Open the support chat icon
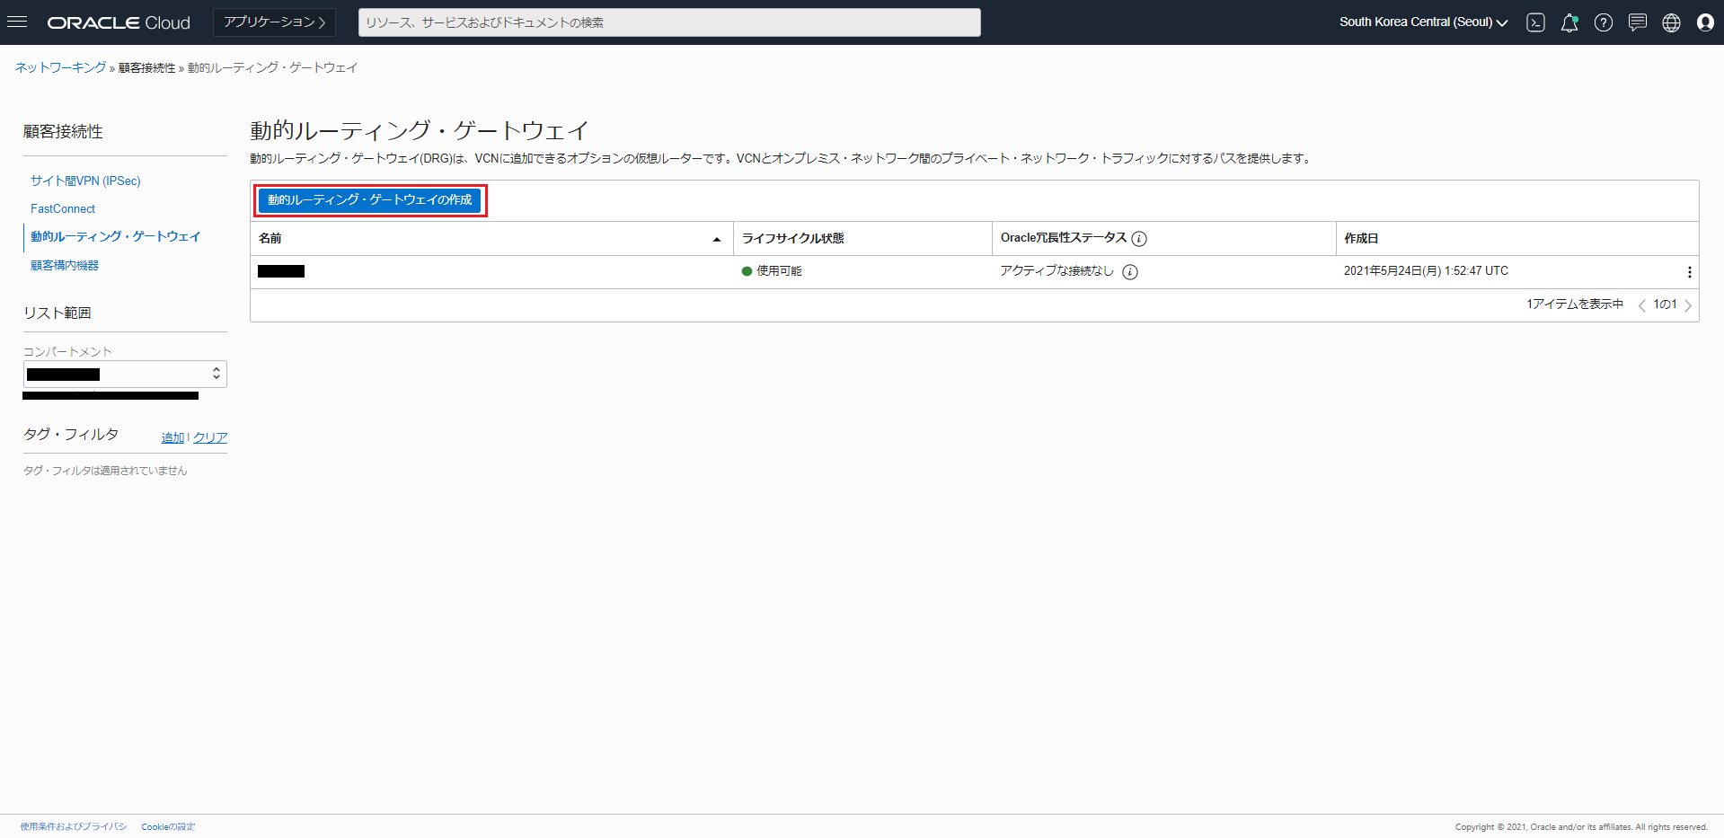This screenshot has height=838, width=1724. pos(1638,22)
